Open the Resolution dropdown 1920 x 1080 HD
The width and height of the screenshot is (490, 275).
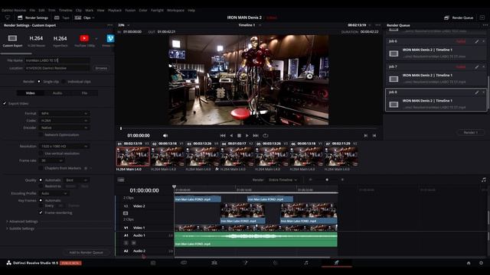[64, 146]
